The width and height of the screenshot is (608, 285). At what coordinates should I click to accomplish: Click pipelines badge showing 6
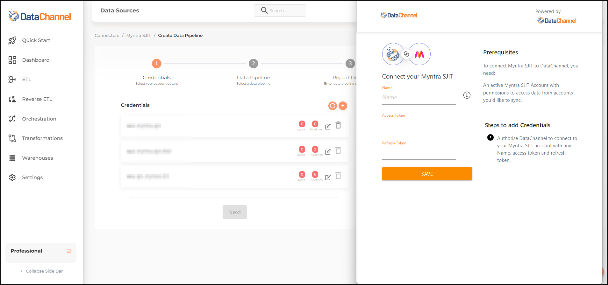click(x=315, y=174)
